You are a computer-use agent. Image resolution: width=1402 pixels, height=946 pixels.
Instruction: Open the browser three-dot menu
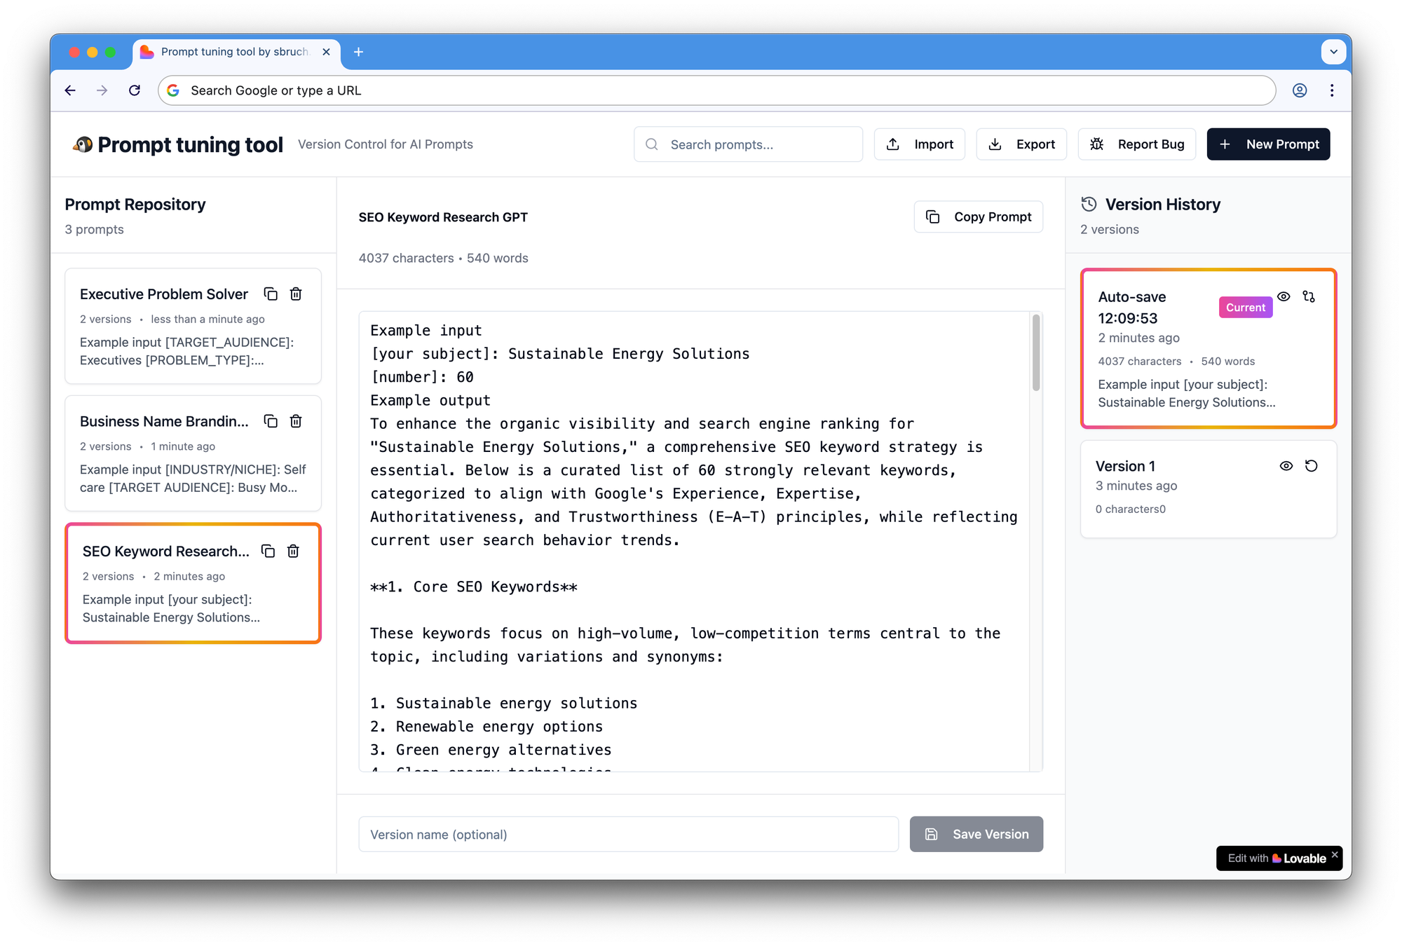(x=1332, y=90)
